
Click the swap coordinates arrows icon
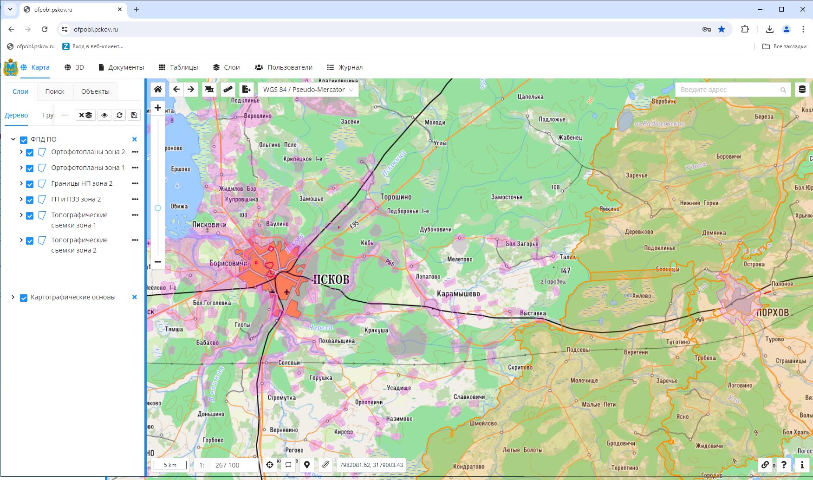(x=288, y=465)
